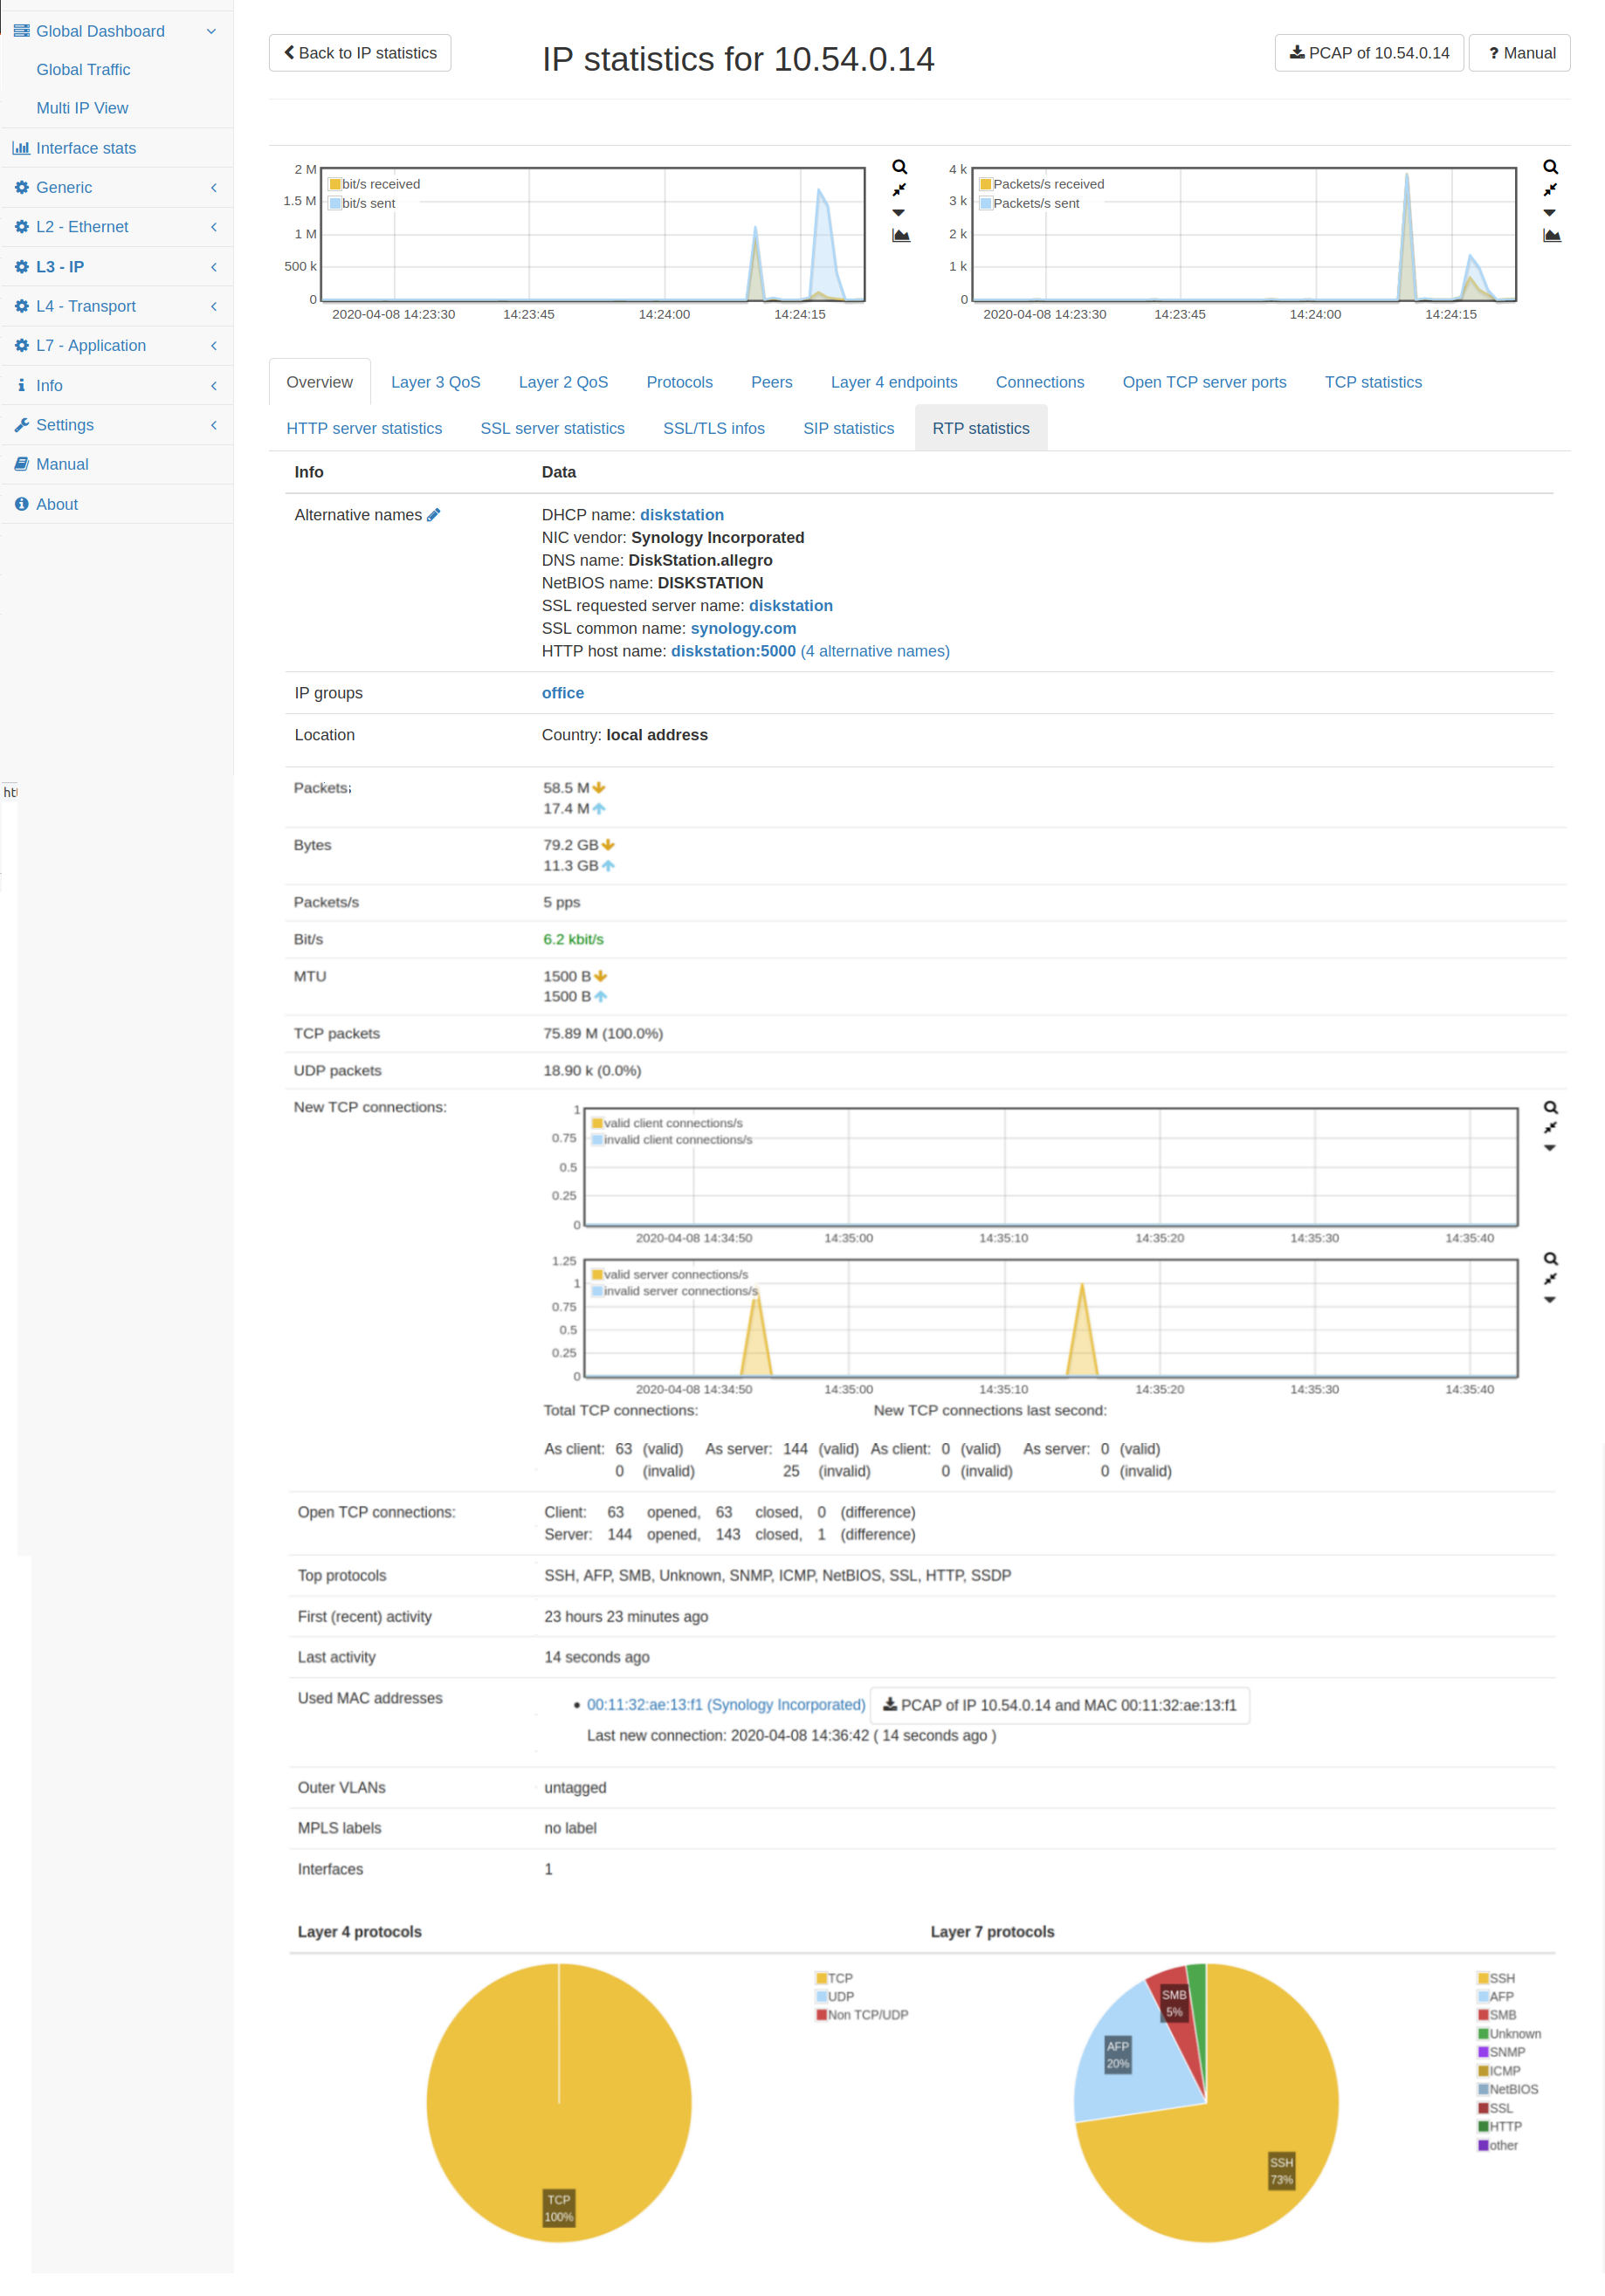This screenshot has width=1605, height=2296.
Task: Click zoom icon on server connections chart
Action: (1550, 1259)
